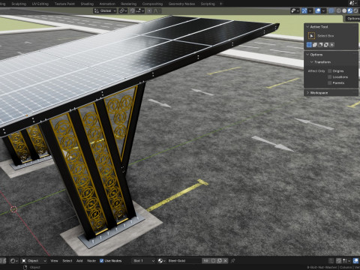Viewport: 360px width, 270px height.
Task: Open the pivot point dropdown
Action: [123, 10]
